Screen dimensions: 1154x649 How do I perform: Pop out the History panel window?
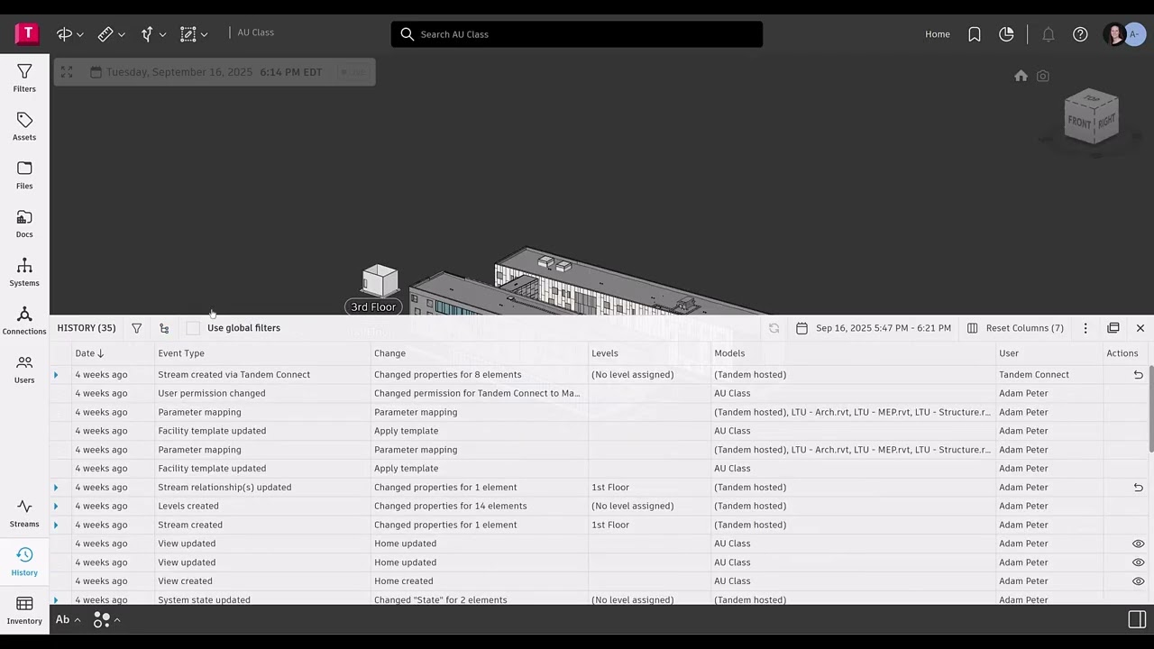tap(1113, 328)
